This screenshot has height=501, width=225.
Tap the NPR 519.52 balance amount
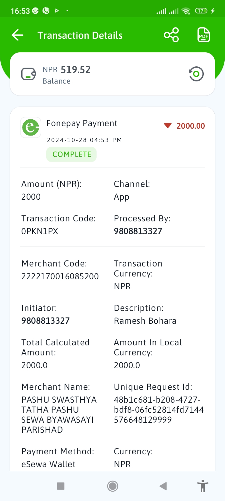[67, 70]
